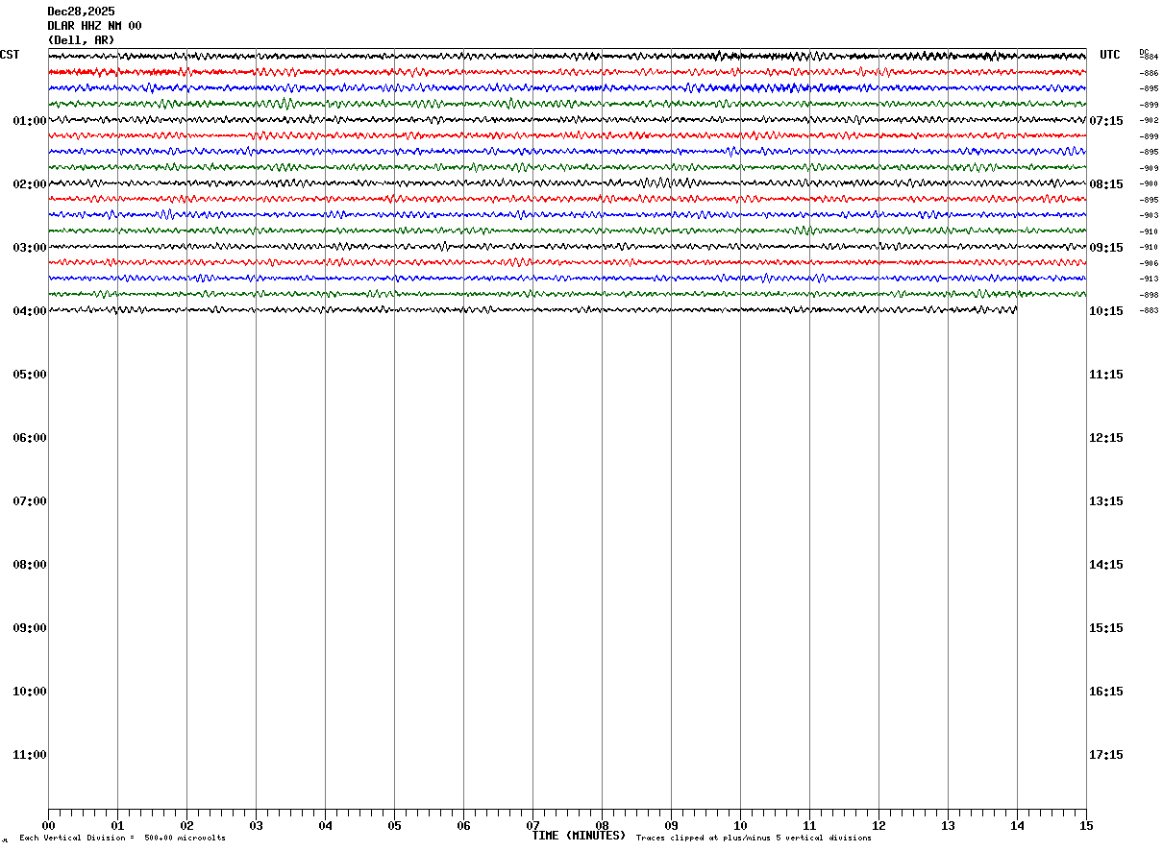This screenshot has width=1163, height=851.
Task: Click the 15:15 UTC time label
Action: 1106,628
